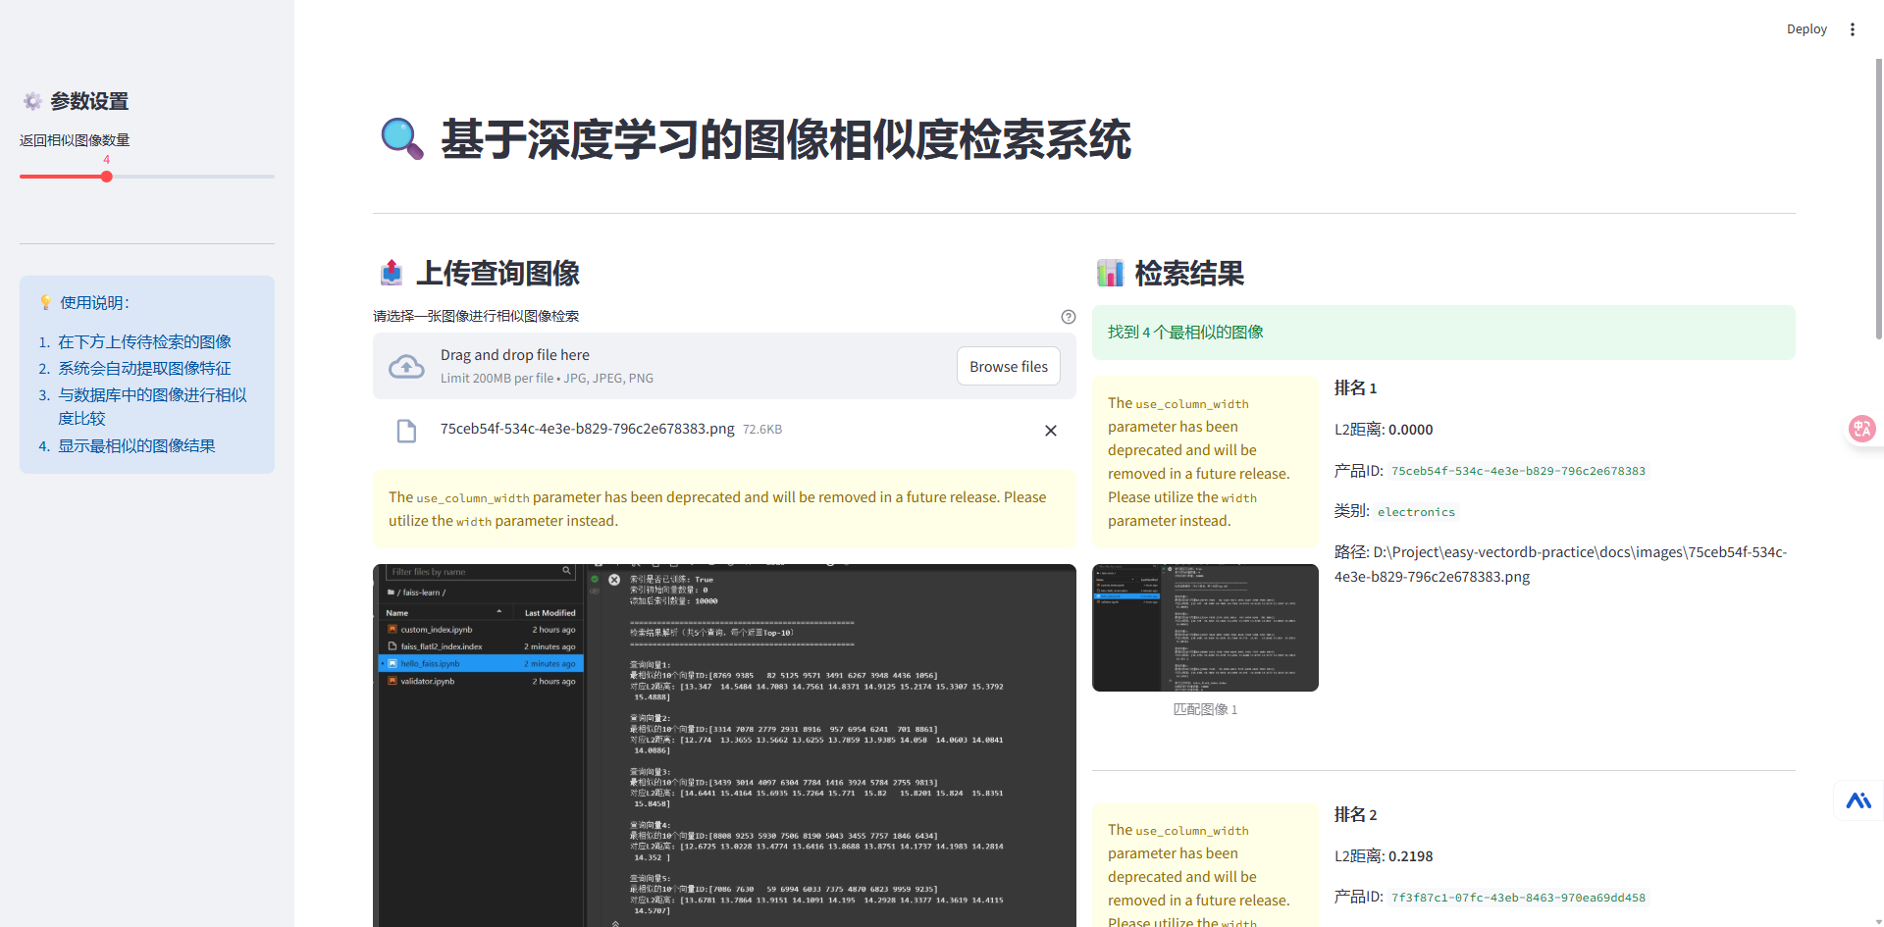Click the Browse files button
Viewport: 1884px width, 927px height.
[1008, 366]
